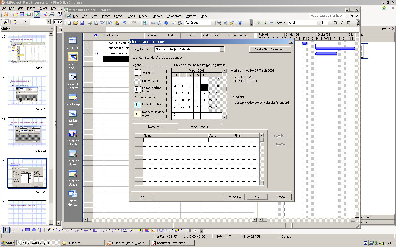
Task: Click Type a question for help box
Action: pyautogui.click(x=327, y=16)
